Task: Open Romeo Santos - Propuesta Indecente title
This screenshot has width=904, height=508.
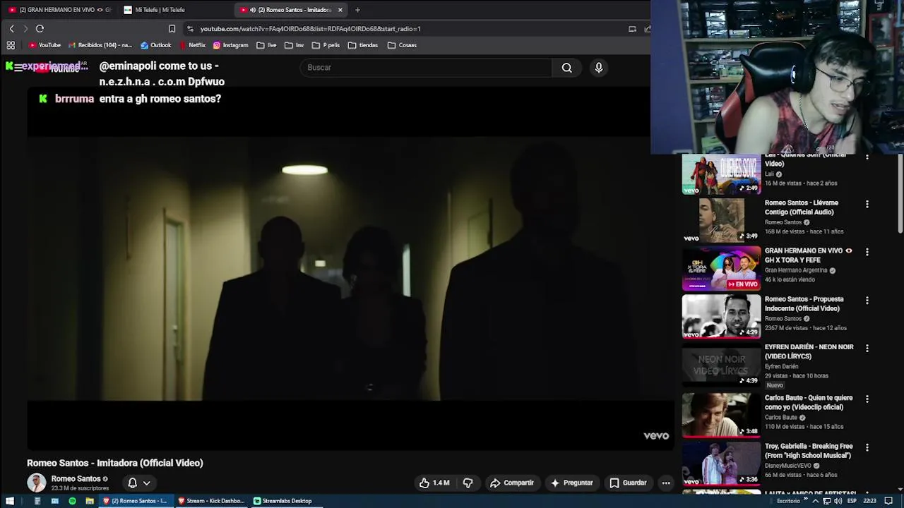Action: 804,304
